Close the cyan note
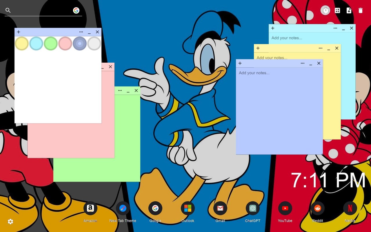The width and height of the screenshot is (371, 232). coord(352,28)
